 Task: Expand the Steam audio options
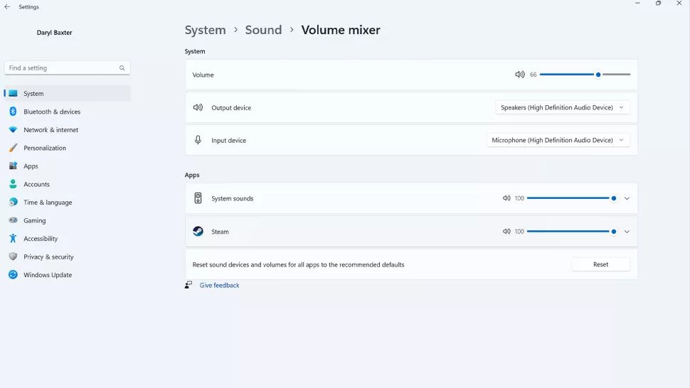pyautogui.click(x=627, y=232)
